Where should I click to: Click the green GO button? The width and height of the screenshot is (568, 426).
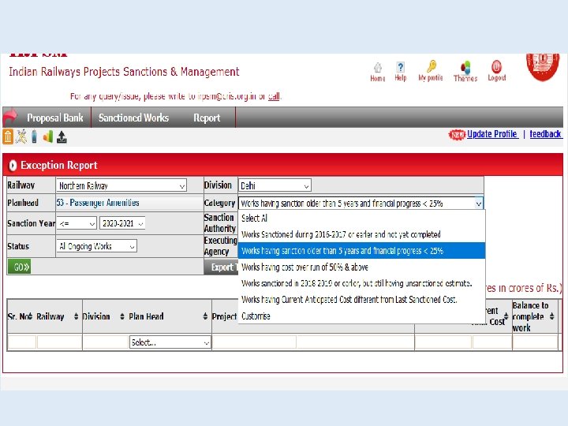tap(19, 267)
